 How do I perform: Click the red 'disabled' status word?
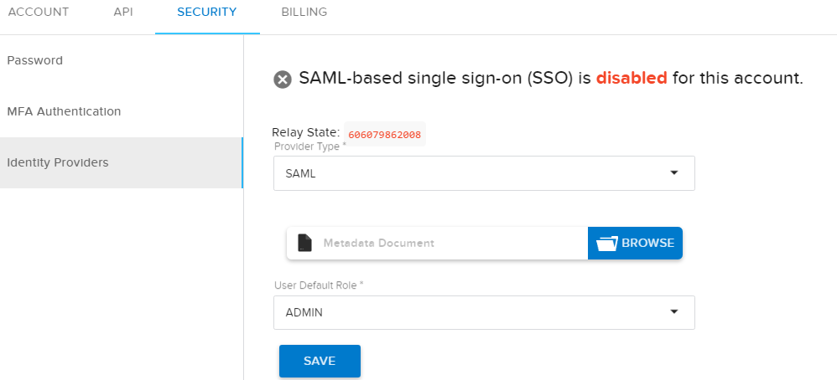632,79
